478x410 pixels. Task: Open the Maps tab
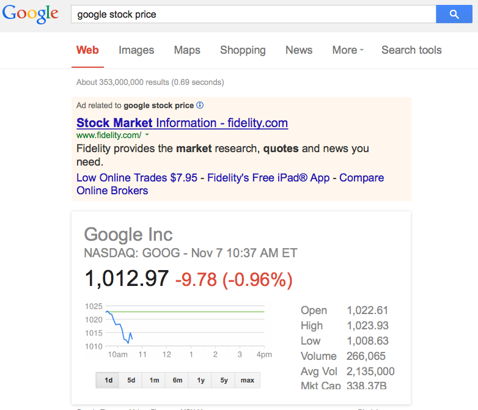(187, 50)
